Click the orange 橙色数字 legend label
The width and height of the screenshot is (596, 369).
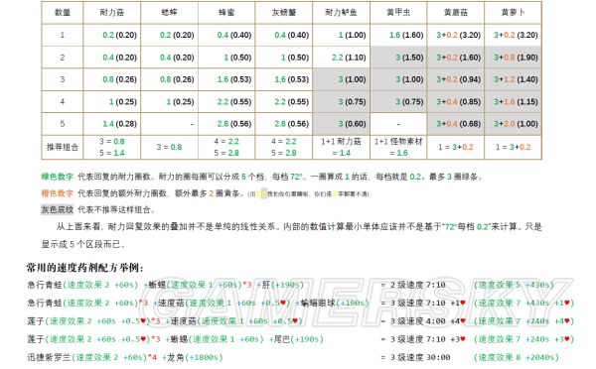click(x=57, y=193)
